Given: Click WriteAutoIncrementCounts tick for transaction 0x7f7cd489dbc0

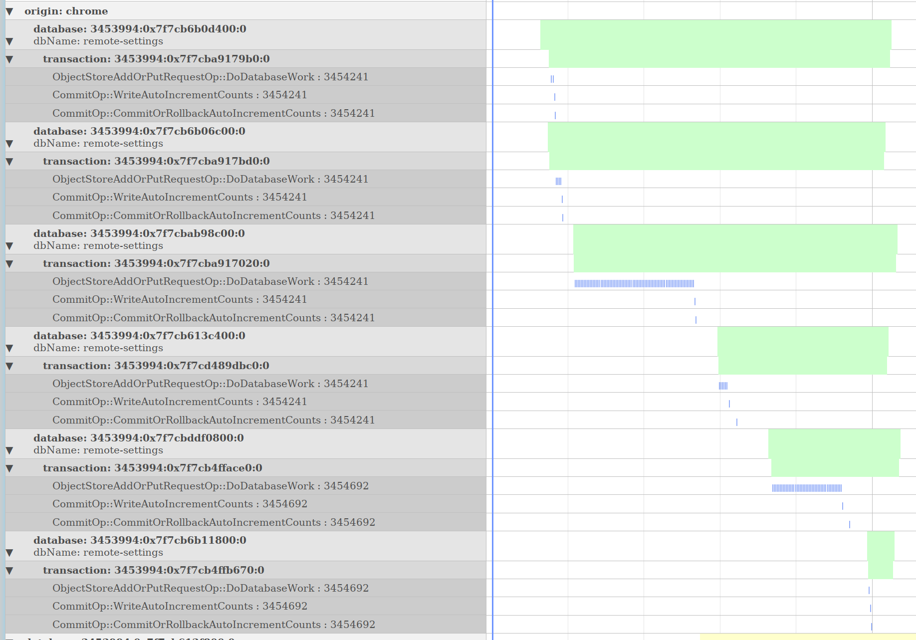Looking at the screenshot, I should point(729,404).
